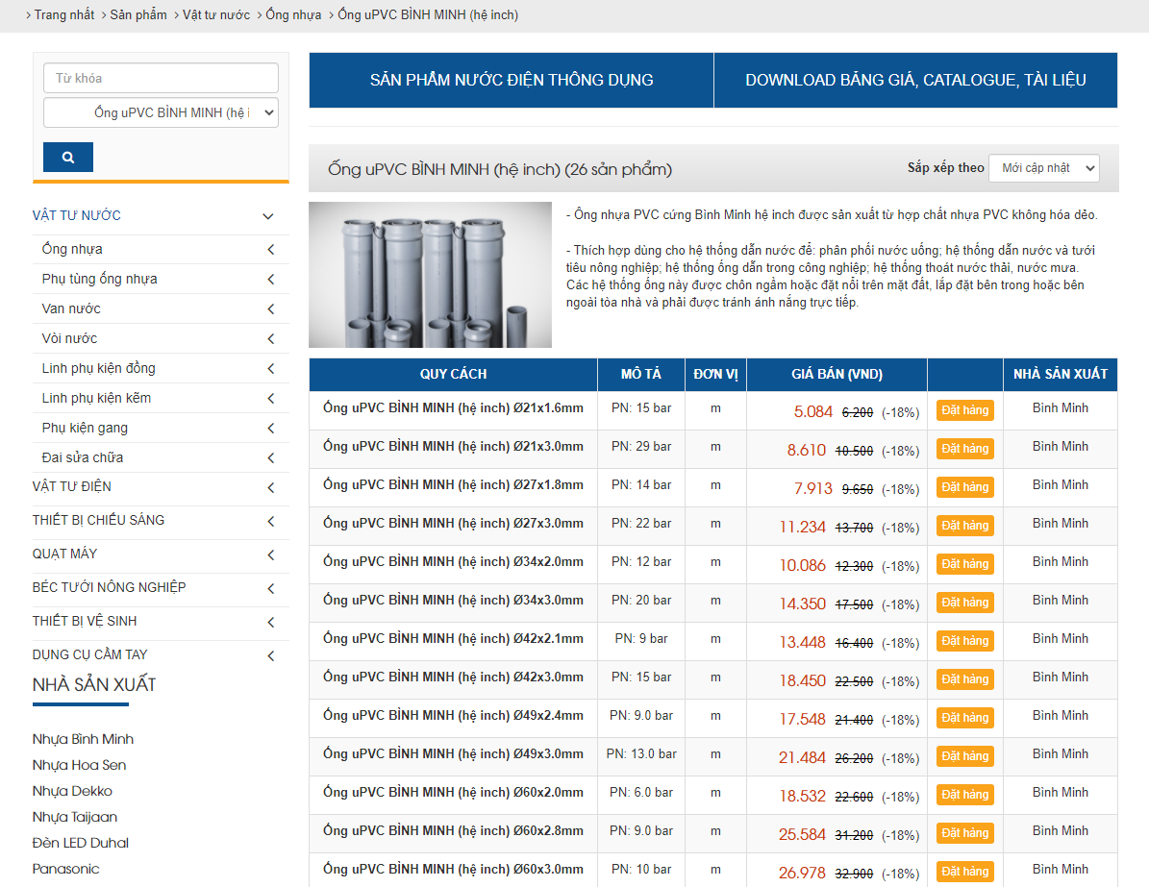Go to Ống nhựa breadcrumb link

tap(293, 14)
